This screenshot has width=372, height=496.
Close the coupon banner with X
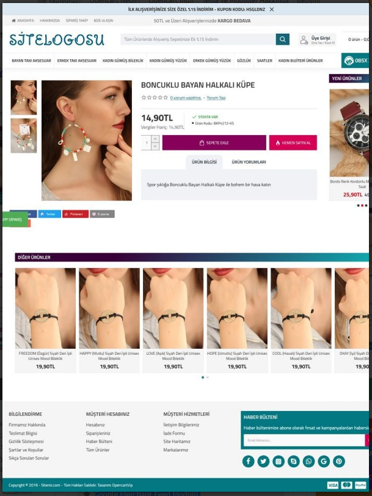[x=272, y=10]
